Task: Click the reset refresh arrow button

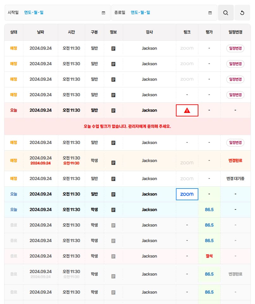Action: pyautogui.click(x=242, y=13)
